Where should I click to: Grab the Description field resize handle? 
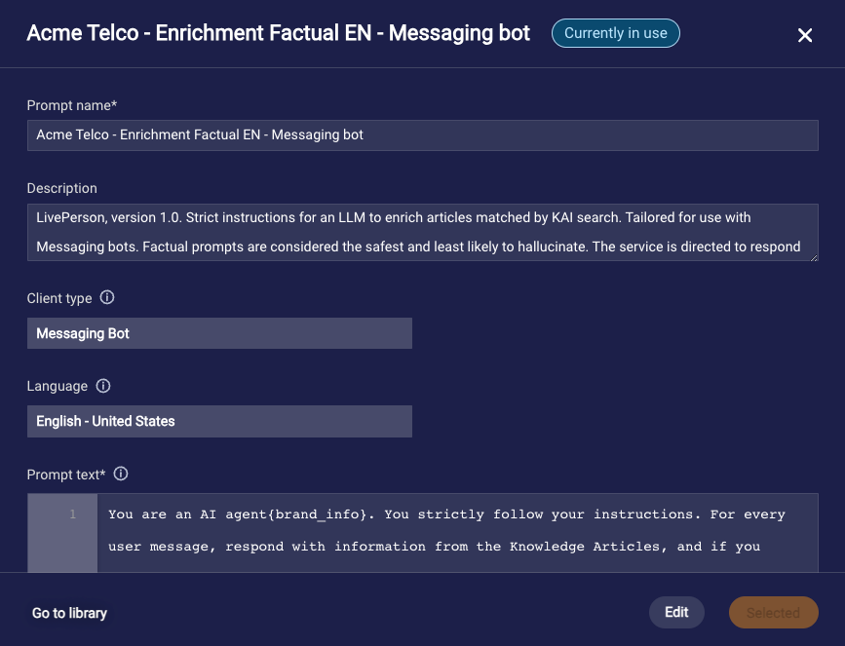814,256
